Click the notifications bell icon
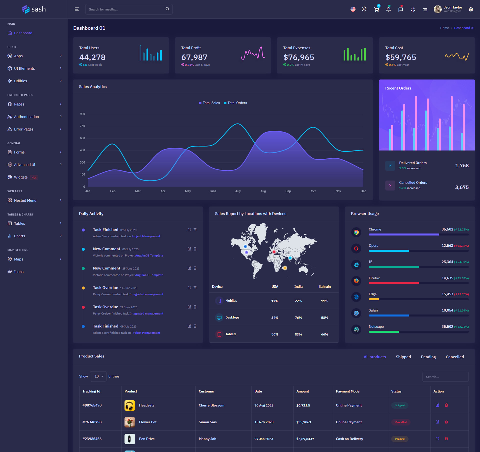This screenshot has height=452, width=480. point(388,9)
